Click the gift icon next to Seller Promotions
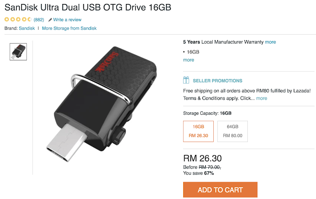Viewport: 316px width, 199px height. pyautogui.click(x=186, y=80)
